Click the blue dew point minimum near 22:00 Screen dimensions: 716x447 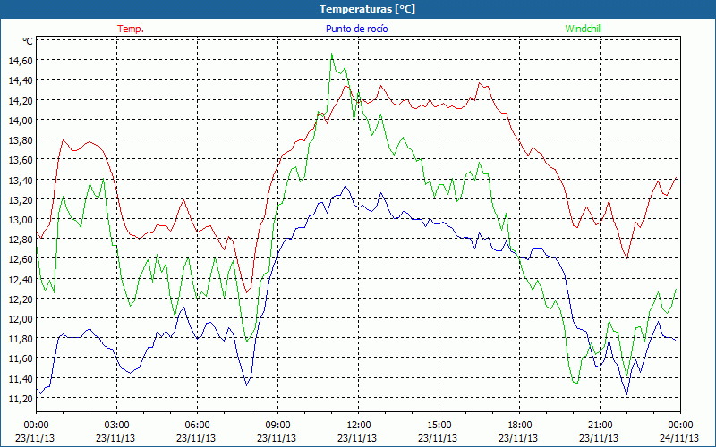pos(627,394)
